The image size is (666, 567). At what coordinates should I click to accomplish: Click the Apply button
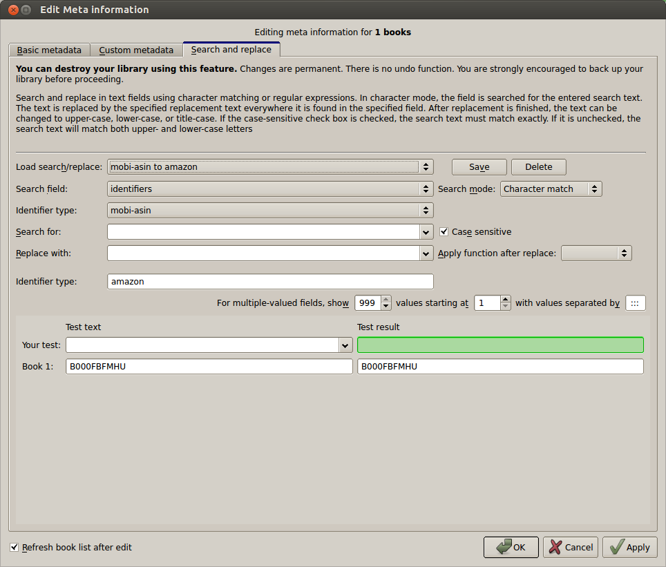(630, 547)
